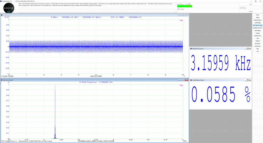263x143 pixels.
Task: Toggle the AM label in the oscilloscope
Action: click(181, 20)
